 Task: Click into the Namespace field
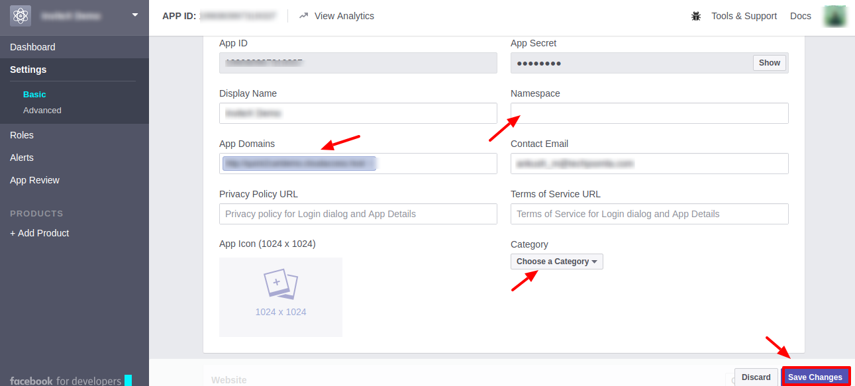[x=649, y=113]
